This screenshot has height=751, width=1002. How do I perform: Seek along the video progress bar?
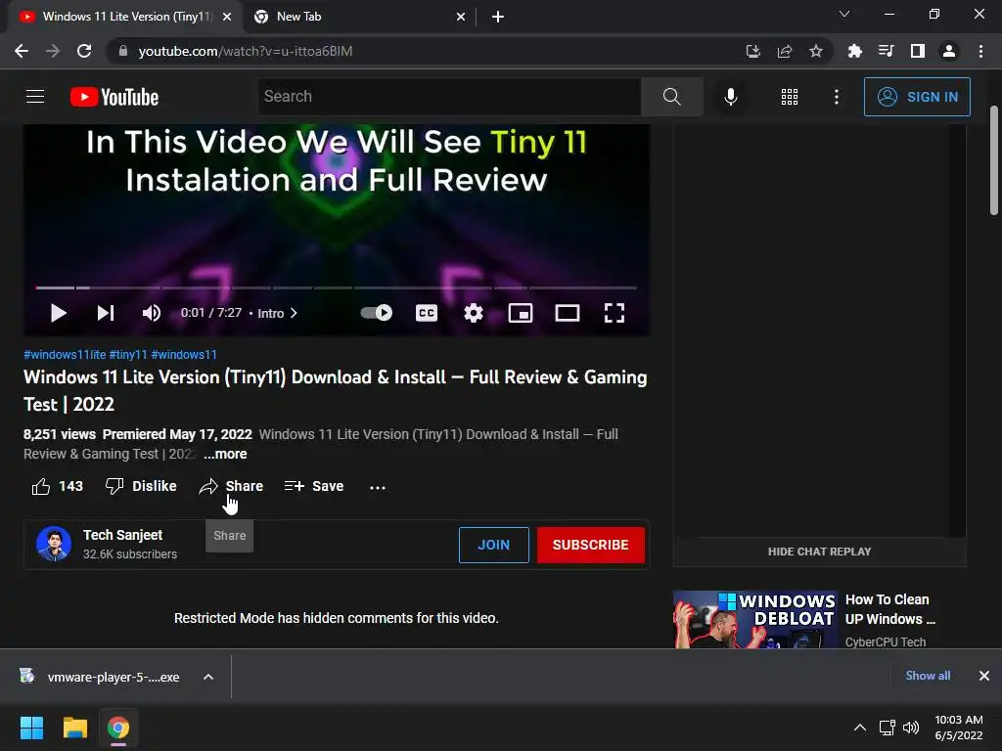click(337, 288)
